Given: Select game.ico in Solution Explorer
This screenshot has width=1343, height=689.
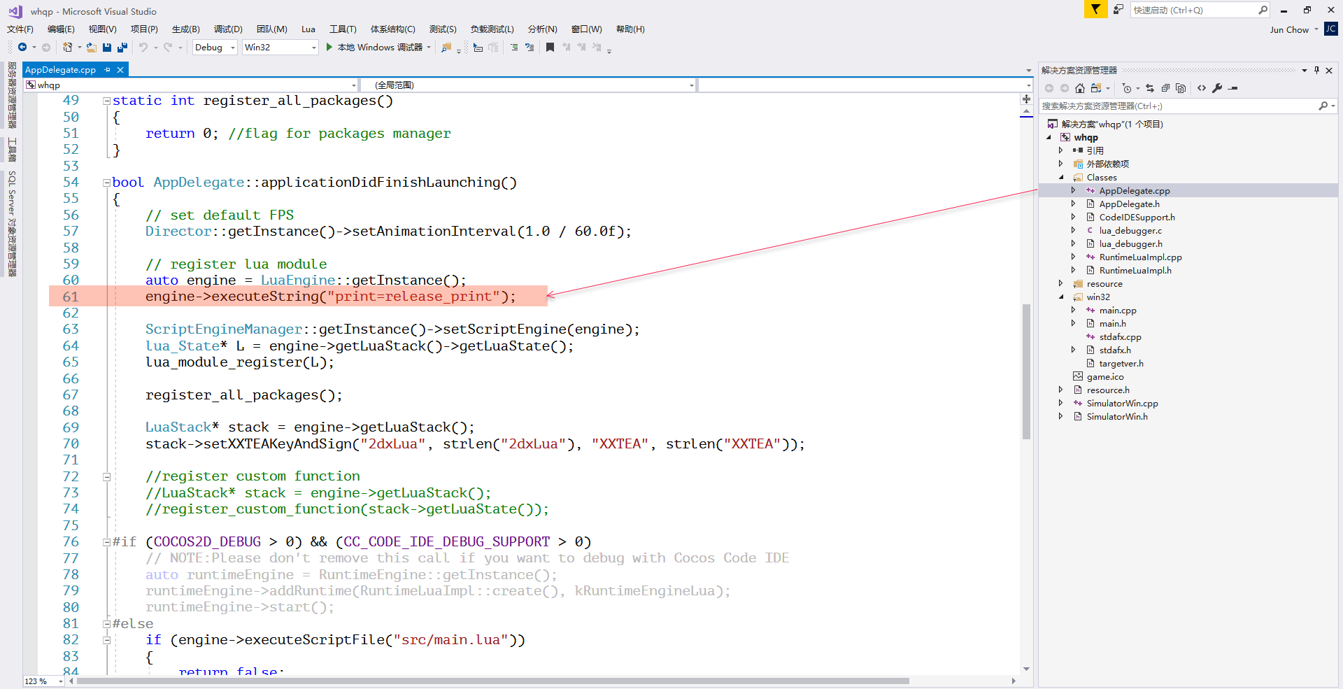Looking at the screenshot, I should coord(1105,377).
